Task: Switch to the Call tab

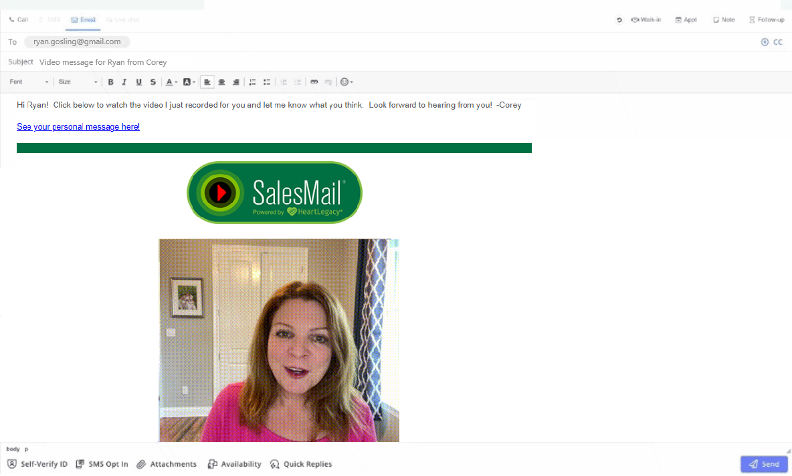Action: tap(19, 20)
